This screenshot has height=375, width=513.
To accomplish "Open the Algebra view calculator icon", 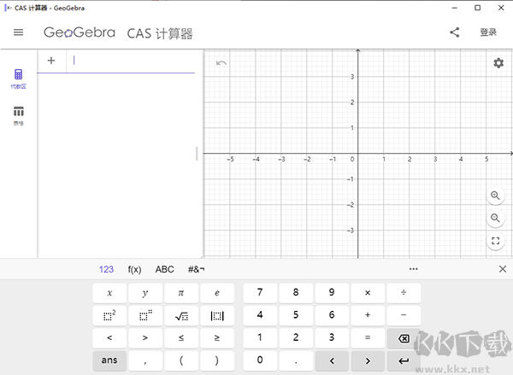I will (18, 75).
